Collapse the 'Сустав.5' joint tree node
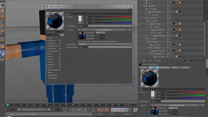Viewport: 208px width, 117px height. tap(149, 48)
